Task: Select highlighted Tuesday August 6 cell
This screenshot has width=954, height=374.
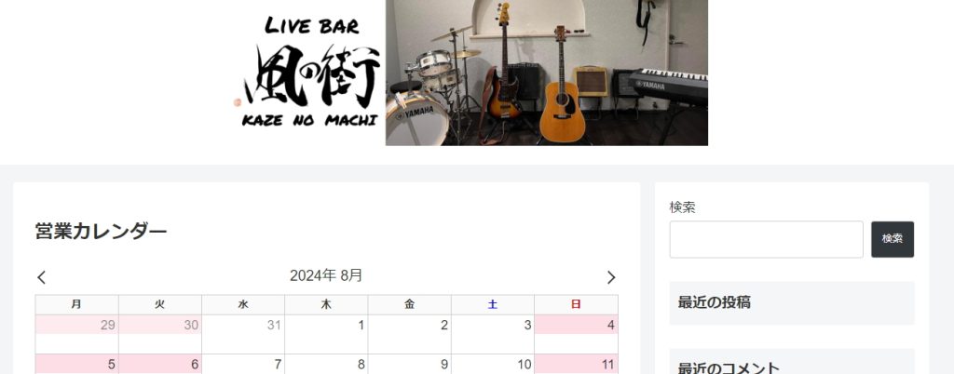Action: 160,365
